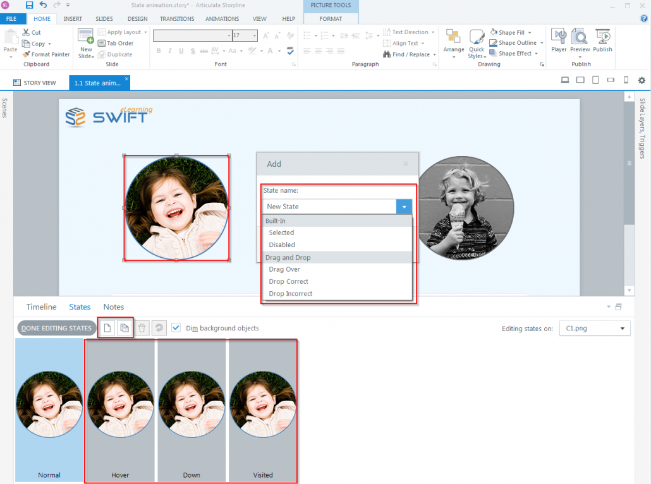Screen dimensions: 651x484
Task: Click the New State icon in states toolbar
Action: [x=107, y=328]
